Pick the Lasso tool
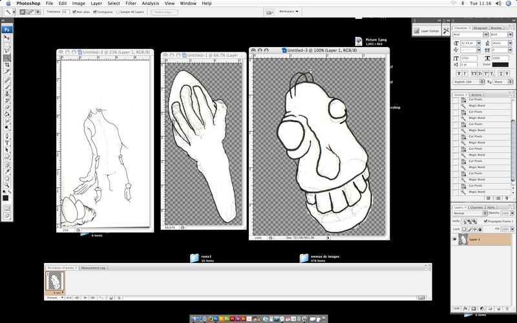 coord(7,50)
